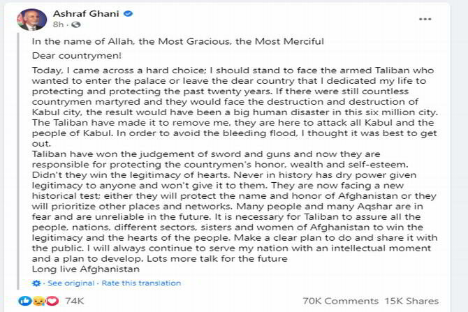Click the opening 'In the name of Allah' line
Image resolution: width=468 pixels, height=312 pixels.
(x=178, y=41)
